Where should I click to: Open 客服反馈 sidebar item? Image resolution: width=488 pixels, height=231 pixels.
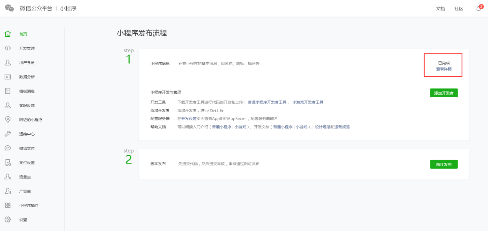click(27, 105)
